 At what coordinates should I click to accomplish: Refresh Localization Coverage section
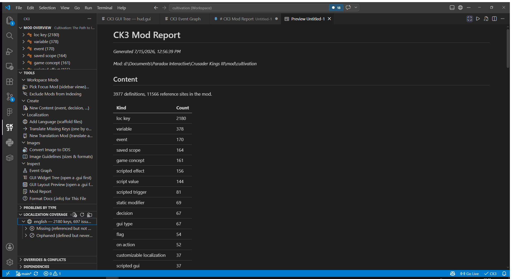(x=82, y=215)
